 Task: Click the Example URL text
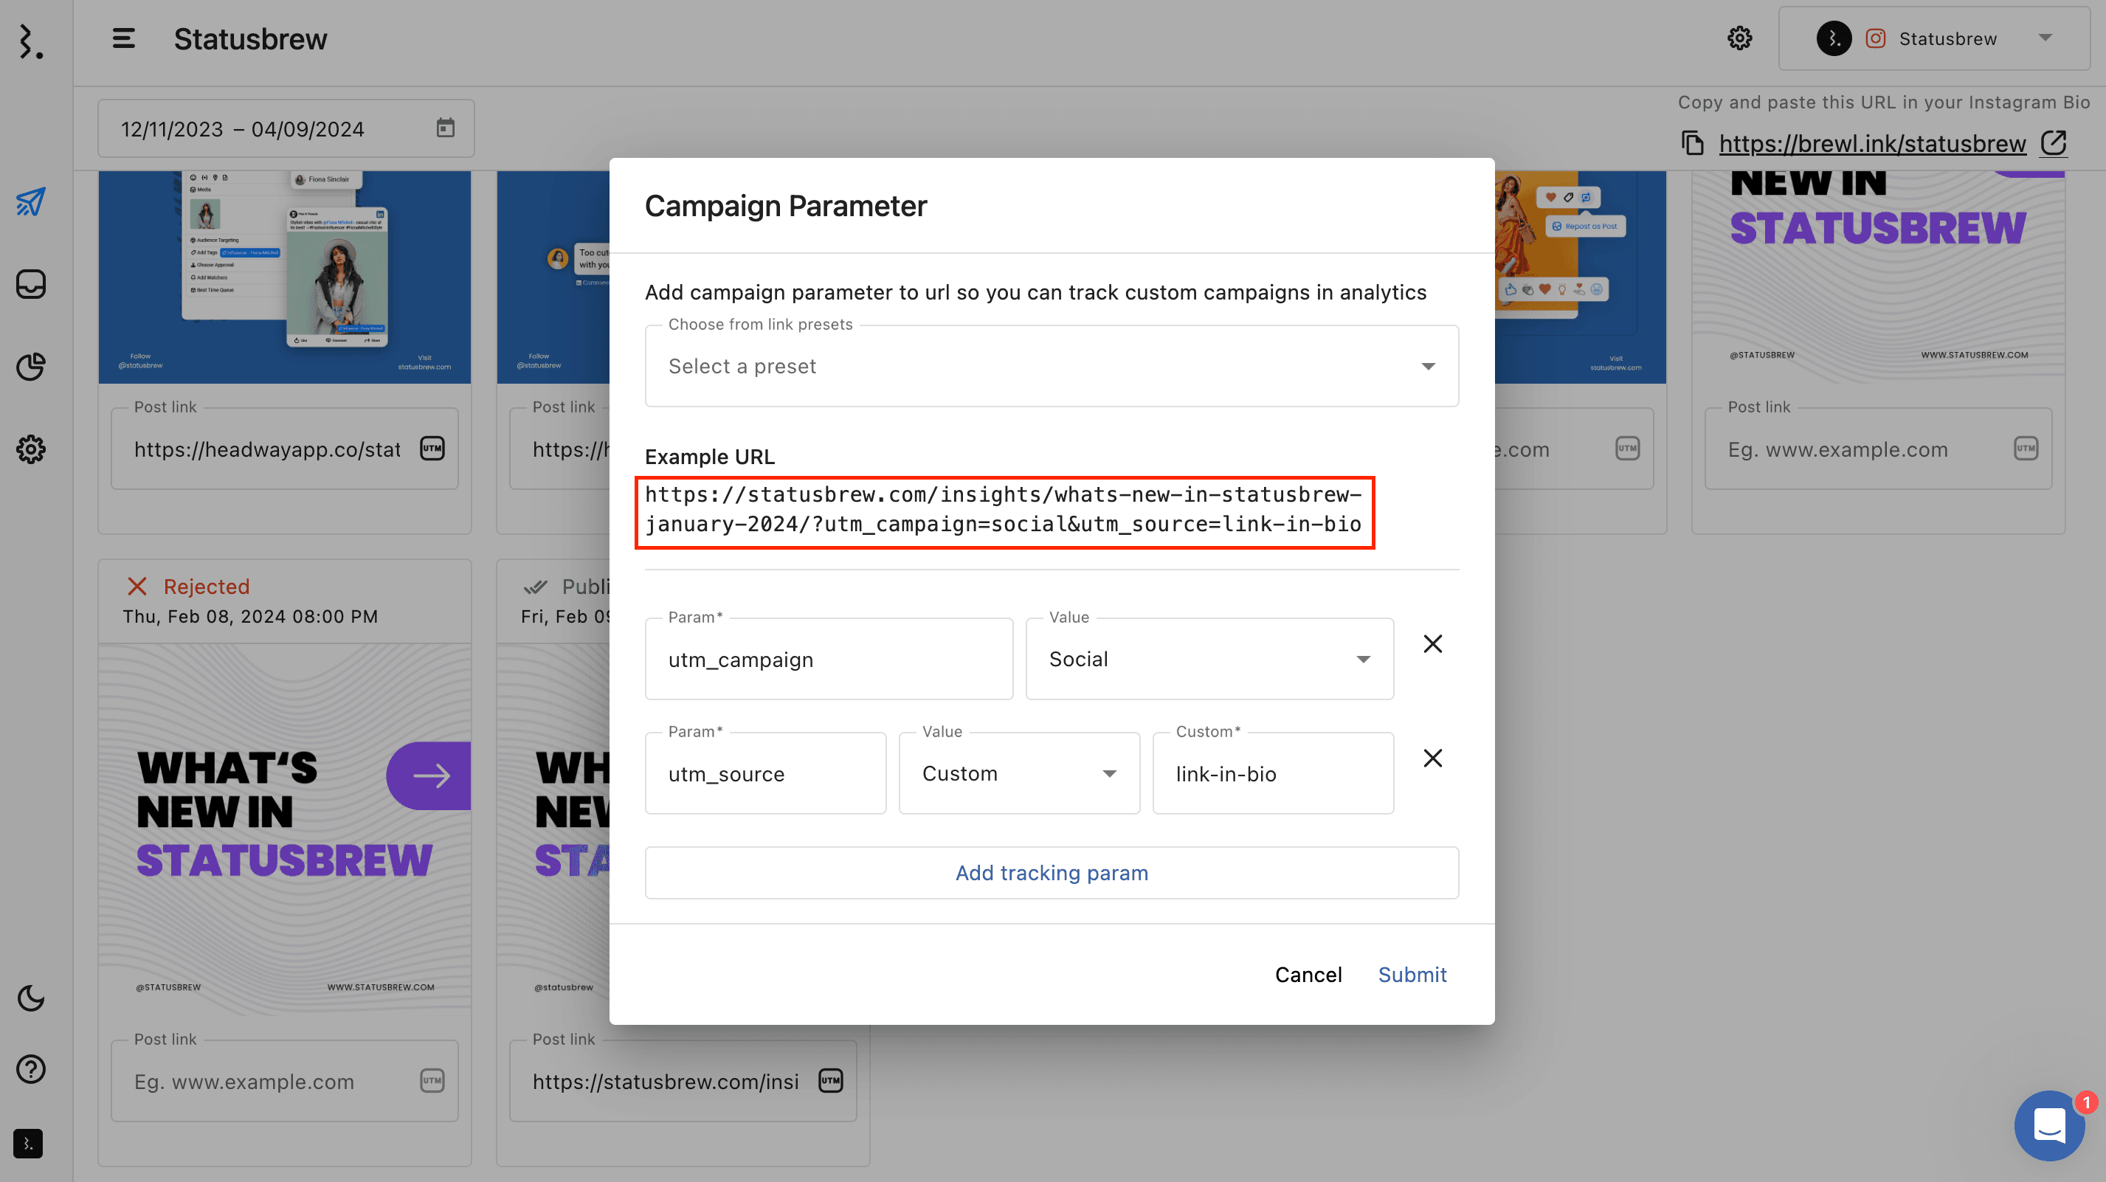[x=1004, y=509]
